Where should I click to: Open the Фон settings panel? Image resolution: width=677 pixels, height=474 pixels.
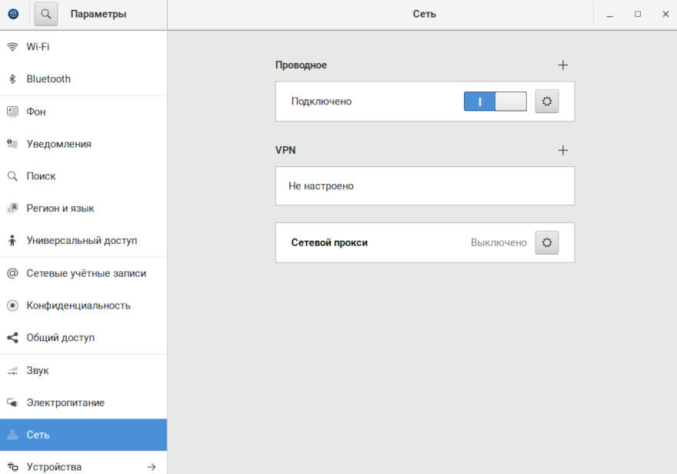(36, 112)
